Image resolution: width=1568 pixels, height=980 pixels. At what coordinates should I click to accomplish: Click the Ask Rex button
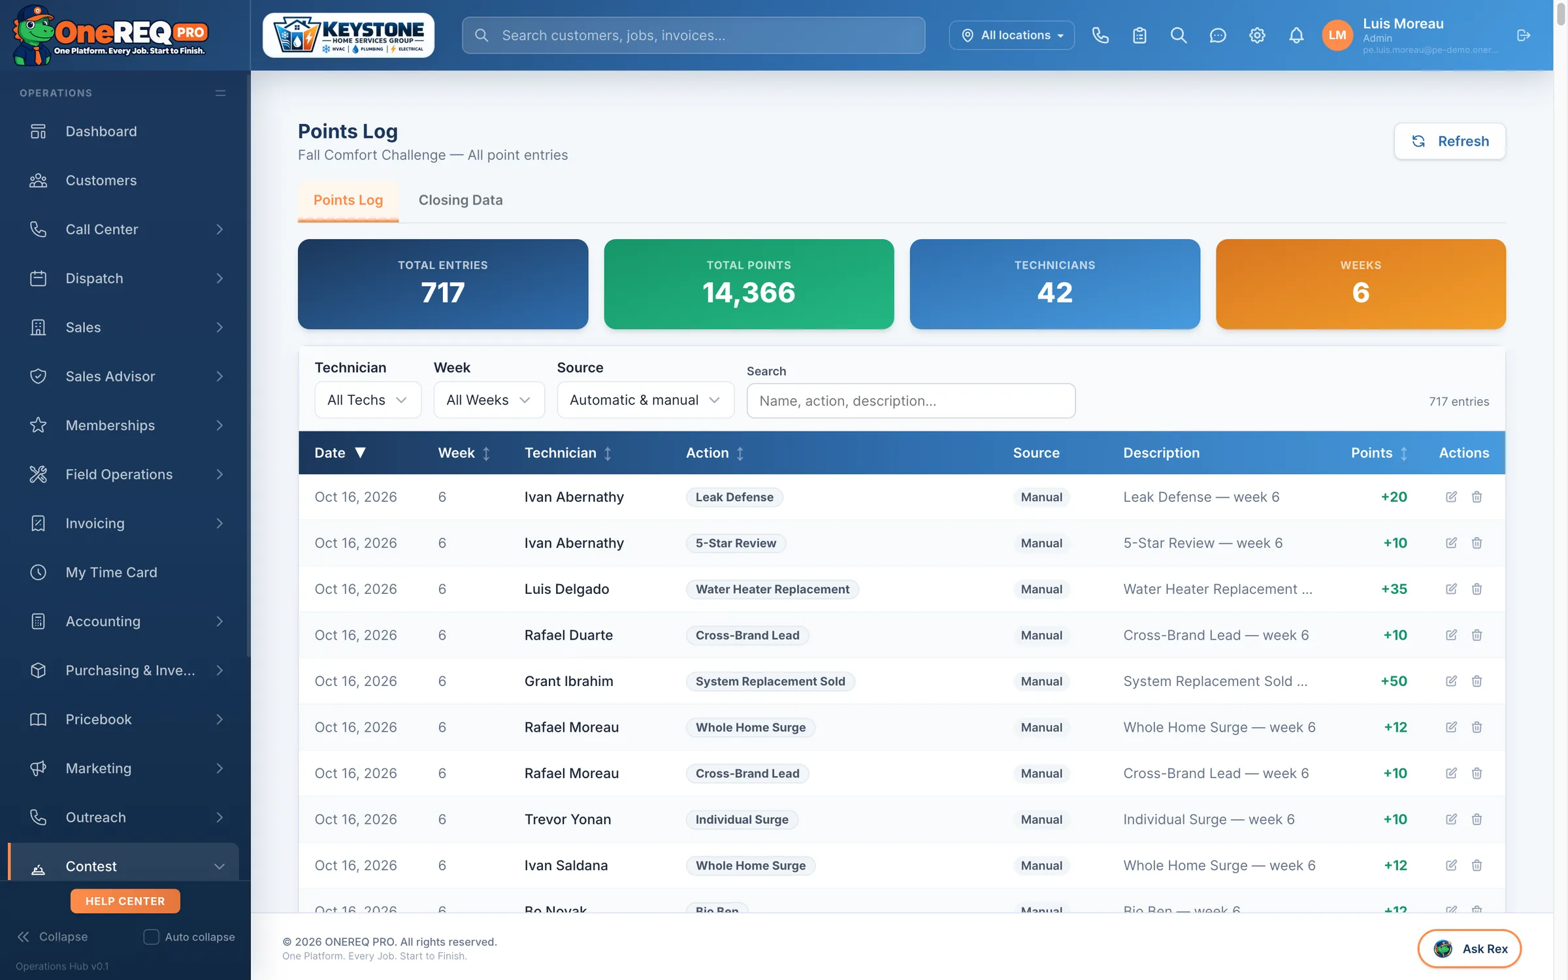1469,949
